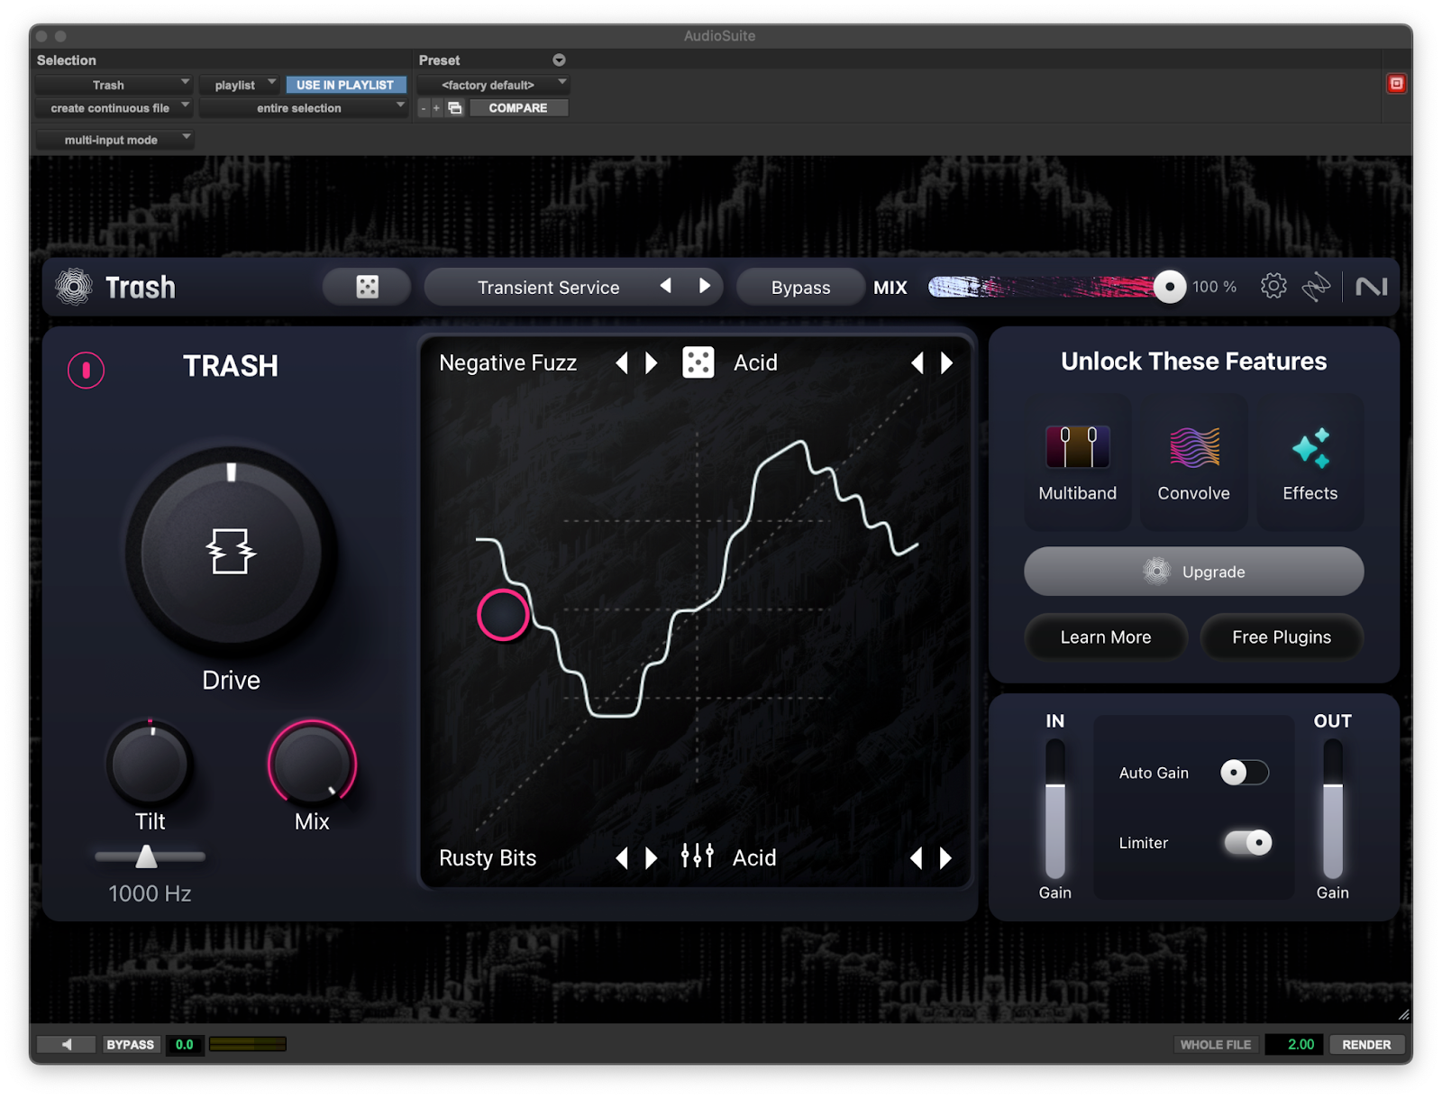Toggle the Trash module power button
Screen dimensions: 1442x1099
(87, 370)
